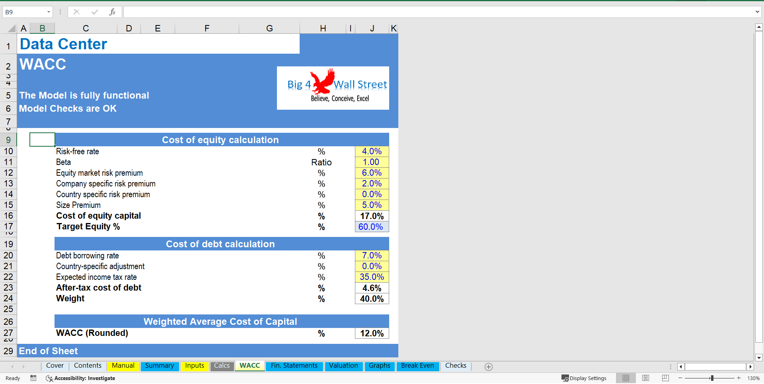Select Debt borrowing rate 7.0%
Screen dimensions: 764x384
(372, 256)
